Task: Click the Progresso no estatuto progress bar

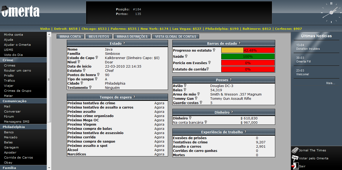Action: tap(248, 50)
